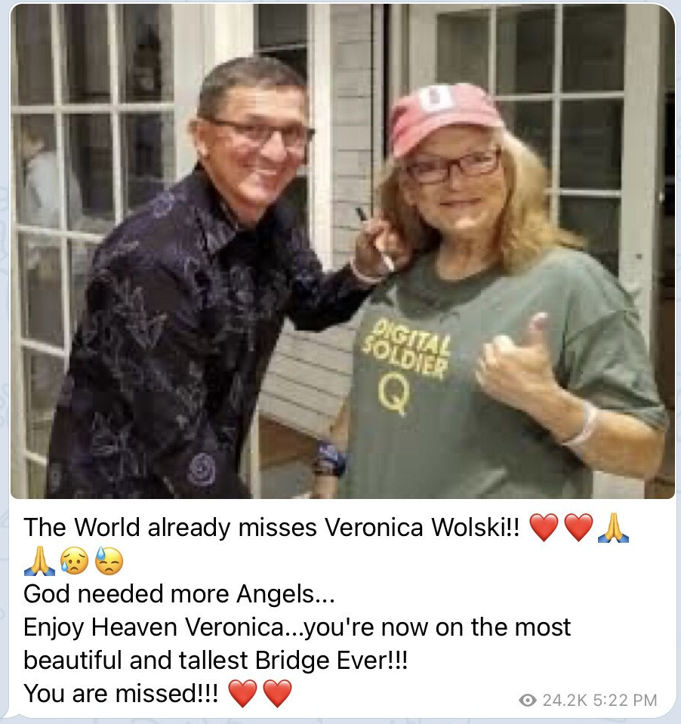Click the sad face with tear emoji
Image resolution: width=681 pixels, height=724 pixels.
[74, 560]
